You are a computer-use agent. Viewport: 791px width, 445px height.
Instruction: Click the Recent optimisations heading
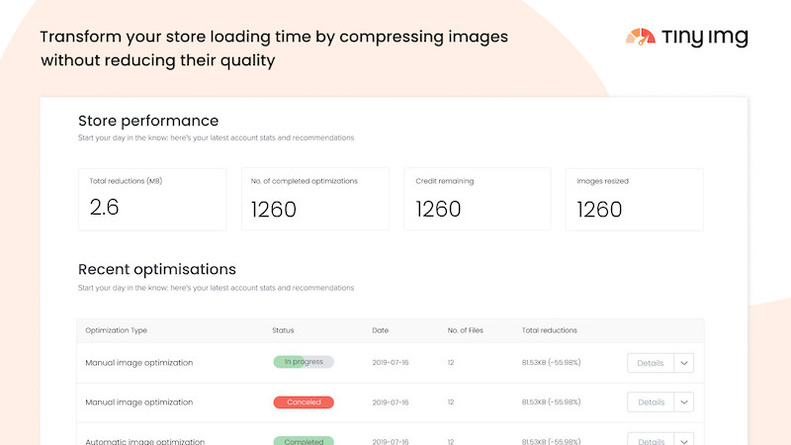(157, 269)
